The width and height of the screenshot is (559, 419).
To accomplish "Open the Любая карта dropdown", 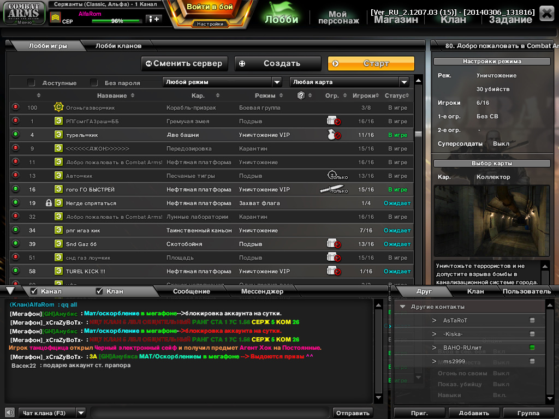I will point(349,82).
